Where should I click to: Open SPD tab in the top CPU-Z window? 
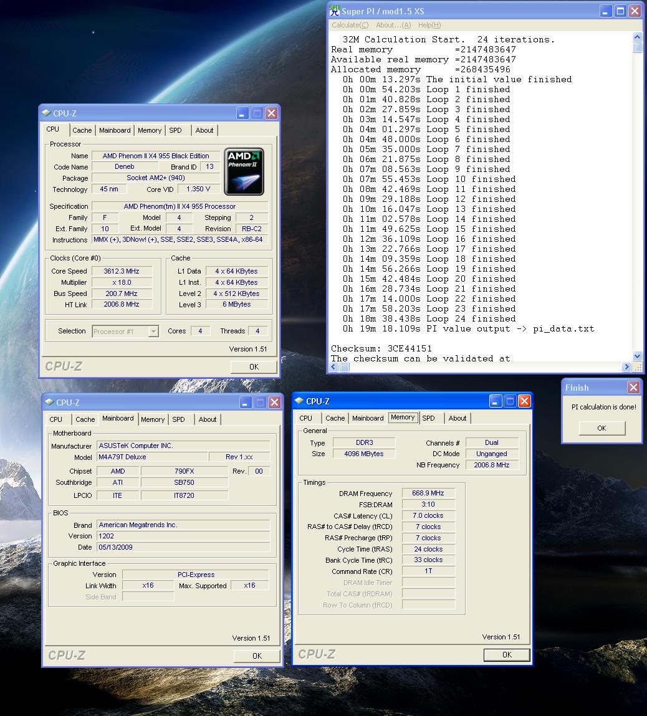click(x=175, y=130)
